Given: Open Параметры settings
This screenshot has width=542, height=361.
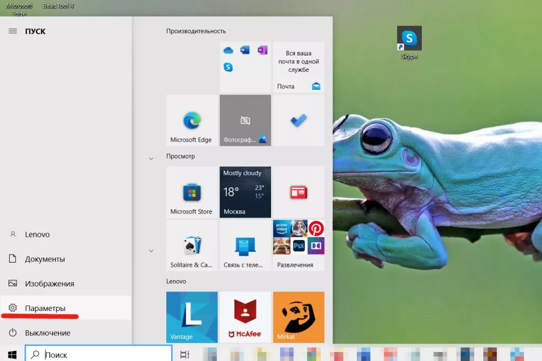Looking at the screenshot, I should point(66,308).
